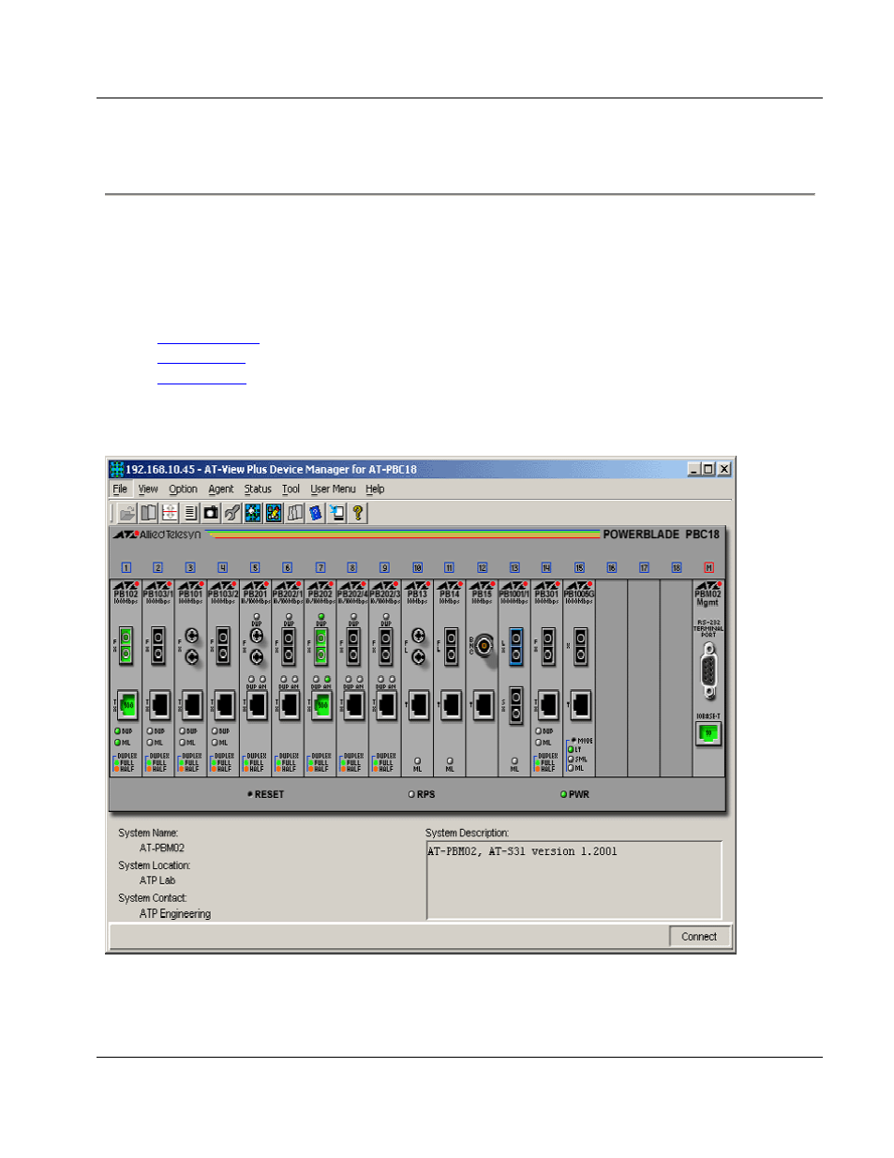Click the RJ45 port on PB14
The image size is (894, 1158).
[x=451, y=704]
